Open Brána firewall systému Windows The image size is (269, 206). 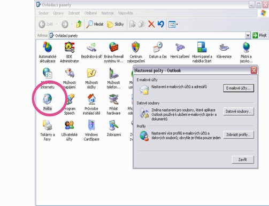point(114,52)
